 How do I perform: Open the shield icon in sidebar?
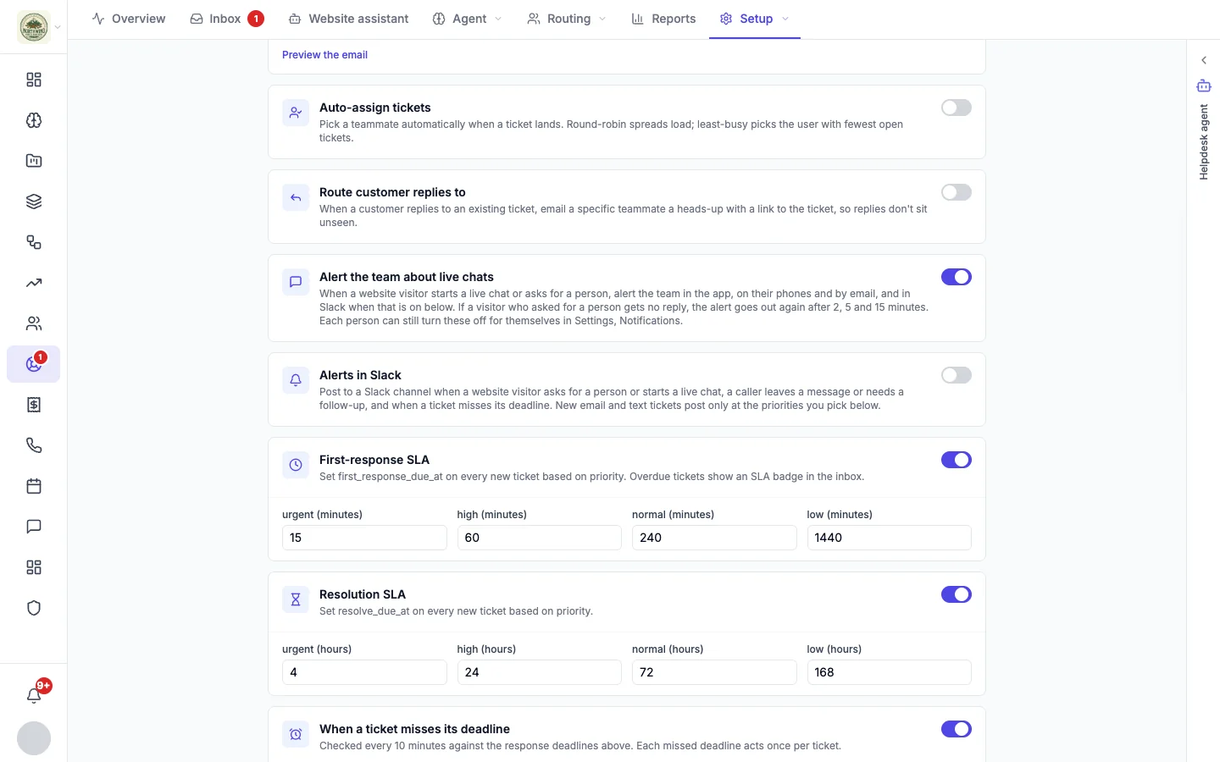tap(34, 608)
